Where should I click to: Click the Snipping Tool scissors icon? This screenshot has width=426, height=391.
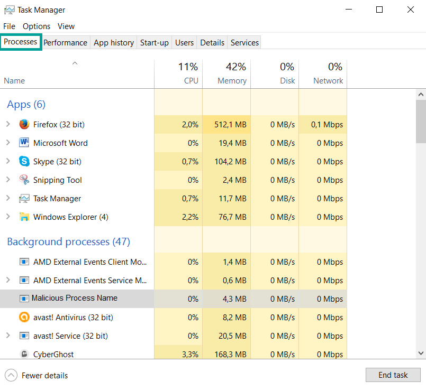(24, 180)
